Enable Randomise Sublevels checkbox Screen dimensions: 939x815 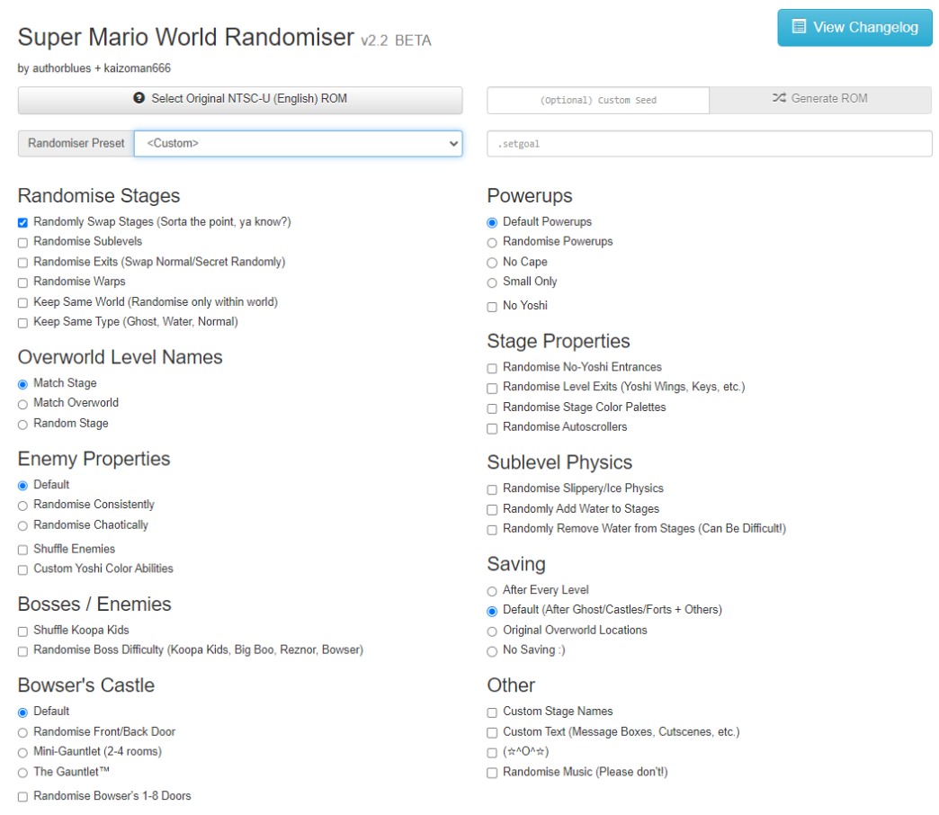click(23, 242)
